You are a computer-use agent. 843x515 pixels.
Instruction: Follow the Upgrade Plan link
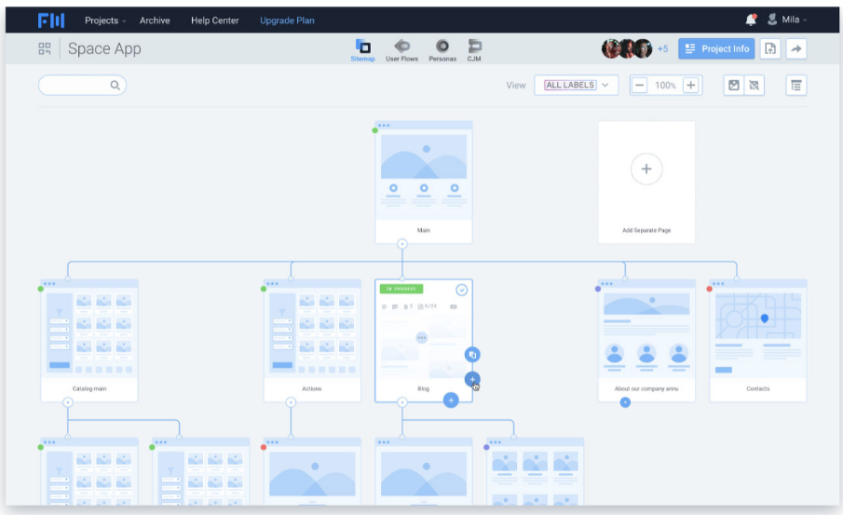pos(287,20)
